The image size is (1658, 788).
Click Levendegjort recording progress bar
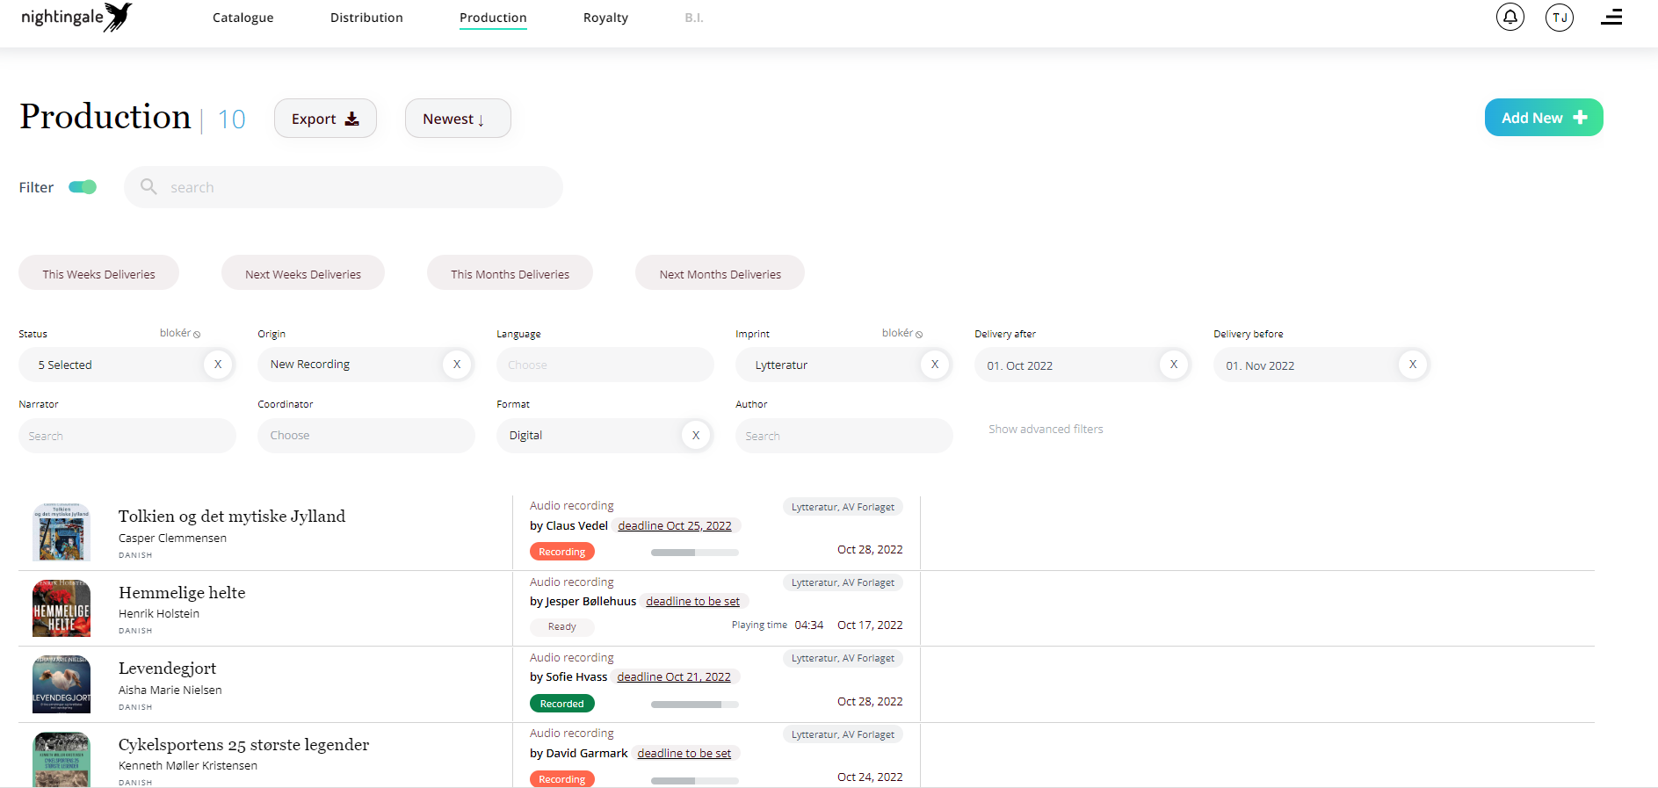695,705
